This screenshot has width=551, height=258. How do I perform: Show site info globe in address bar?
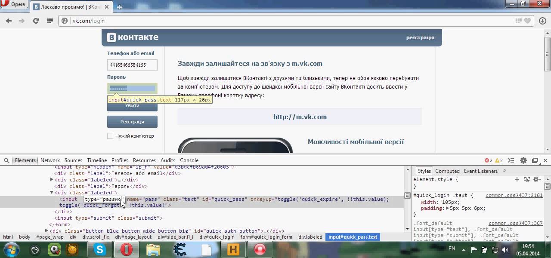point(65,21)
